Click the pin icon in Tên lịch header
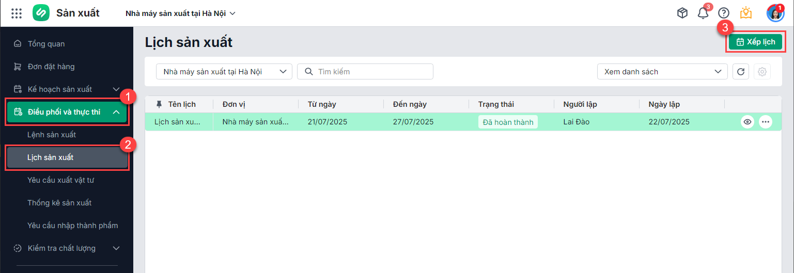 coord(159,104)
